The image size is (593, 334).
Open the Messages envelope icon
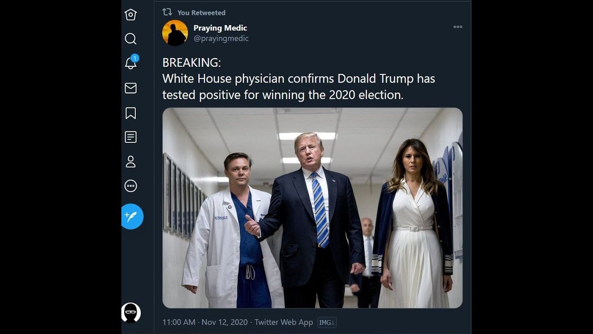coord(131,88)
